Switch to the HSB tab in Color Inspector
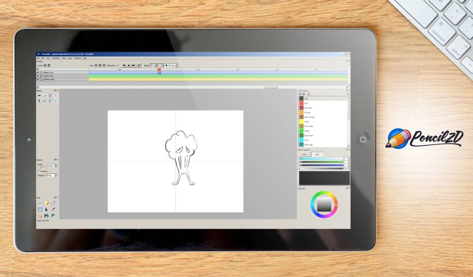 point(317,154)
